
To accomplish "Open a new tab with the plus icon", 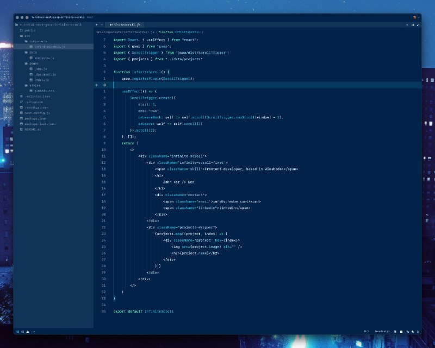I will point(407,25).
